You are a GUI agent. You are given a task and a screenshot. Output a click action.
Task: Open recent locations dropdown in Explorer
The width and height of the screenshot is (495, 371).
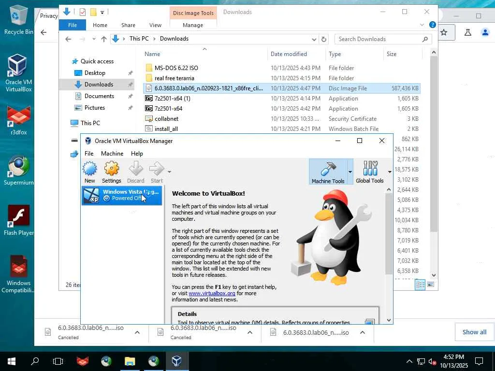94,39
